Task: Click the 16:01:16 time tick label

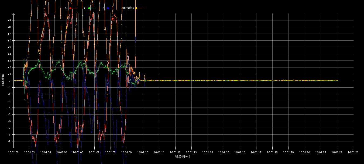Action: click(x=240, y=152)
